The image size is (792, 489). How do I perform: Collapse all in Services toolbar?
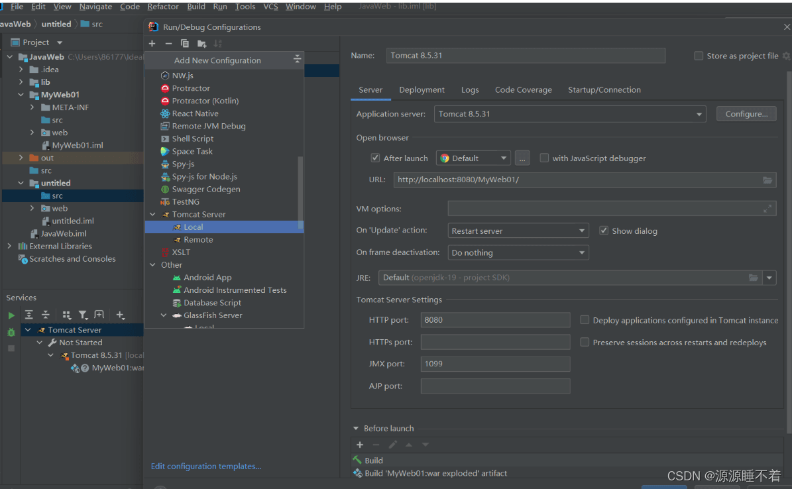46,315
